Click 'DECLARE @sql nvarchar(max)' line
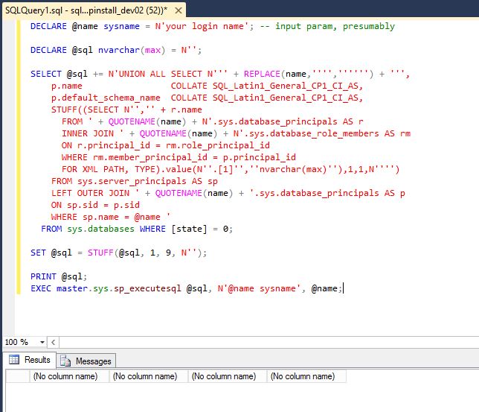The width and height of the screenshot is (479, 412). [x=97, y=50]
